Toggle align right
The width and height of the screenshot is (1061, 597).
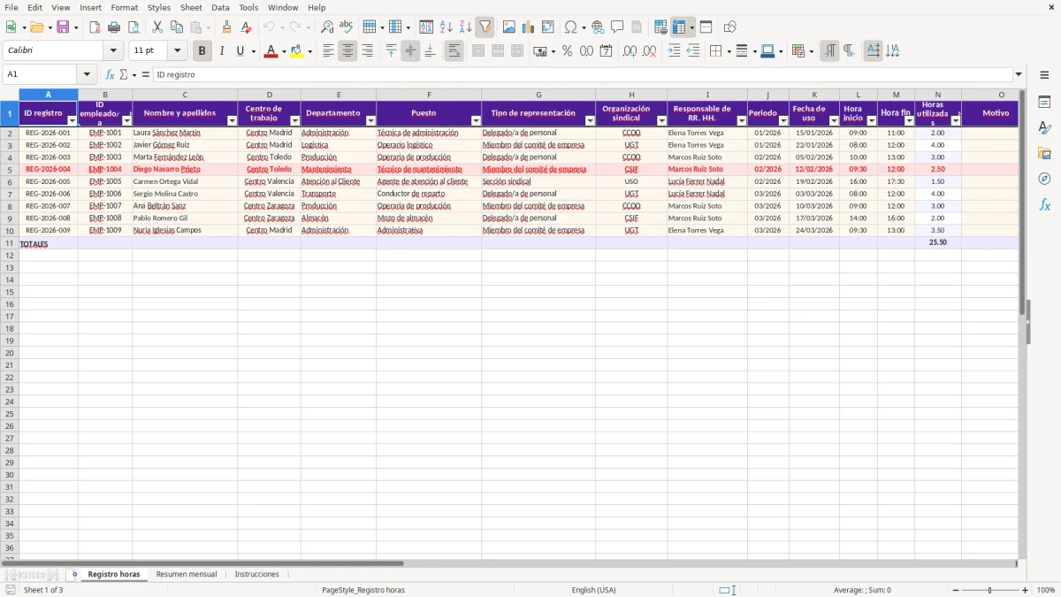click(367, 51)
